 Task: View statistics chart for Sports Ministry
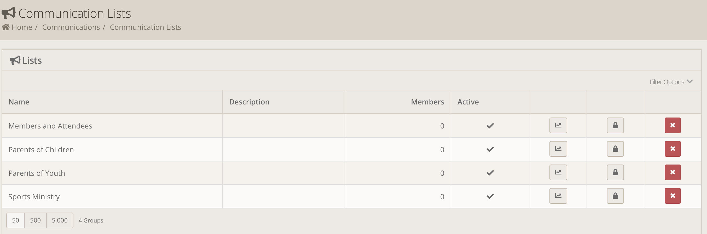click(558, 196)
